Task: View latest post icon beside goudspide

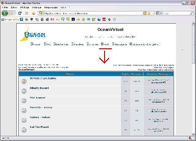Action: pyautogui.click(x=164, y=82)
